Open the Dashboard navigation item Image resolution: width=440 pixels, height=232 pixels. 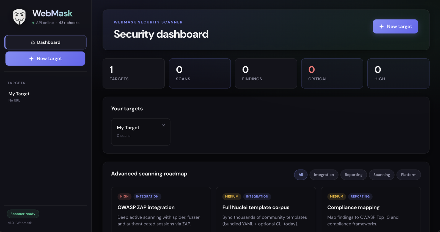(46, 42)
